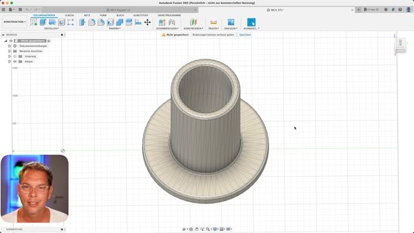Click the Look At icon in navigation bar

[x=191, y=229]
